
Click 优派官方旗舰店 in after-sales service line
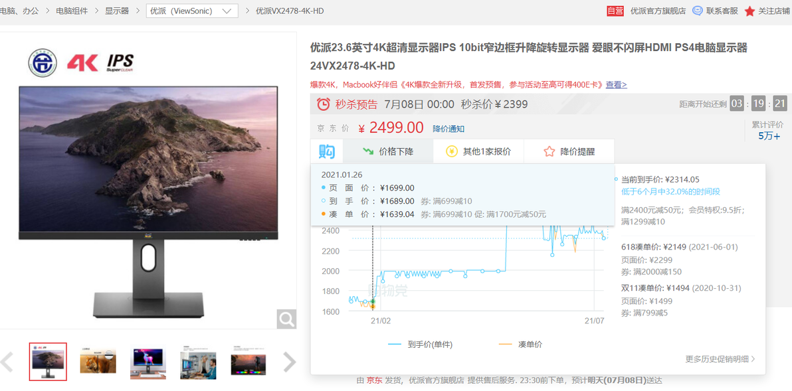[x=437, y=380]
